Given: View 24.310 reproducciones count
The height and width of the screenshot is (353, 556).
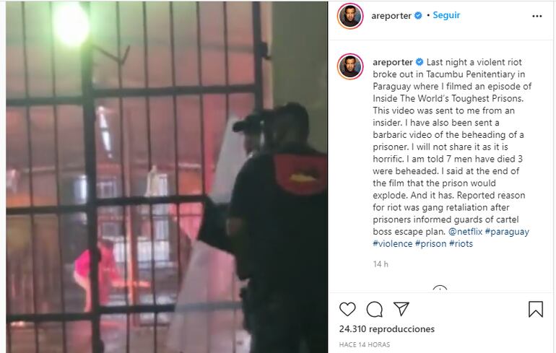Looking at the screenshot, I should 386,329.
